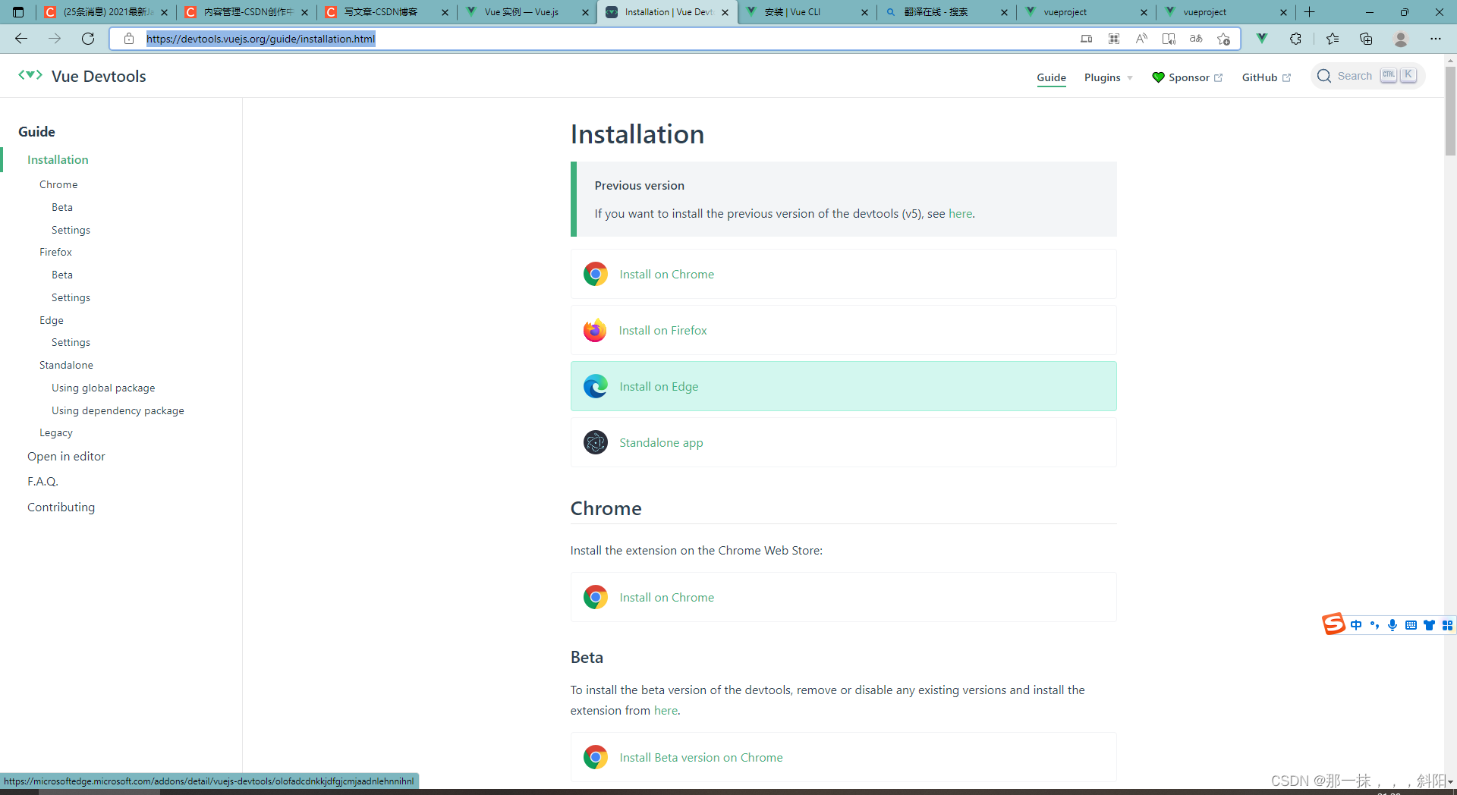Open Sogou soft keyboard
The height and width of the screenshot is (795, 1457).
[1411, 625]
